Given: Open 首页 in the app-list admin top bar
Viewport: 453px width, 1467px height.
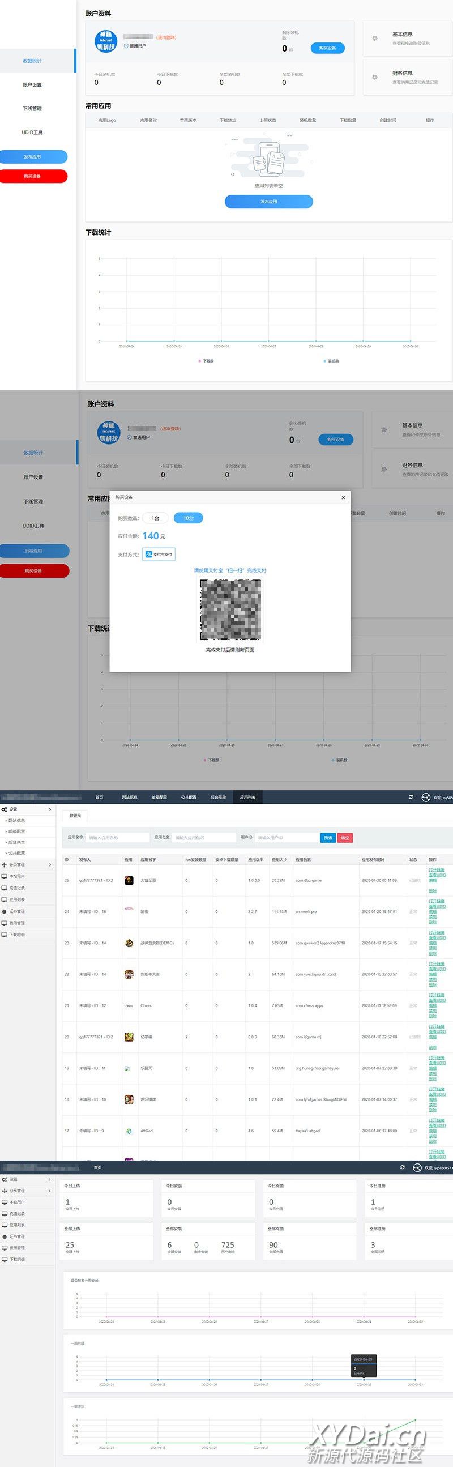Looking at the screenshot, I should pos(100,798).
